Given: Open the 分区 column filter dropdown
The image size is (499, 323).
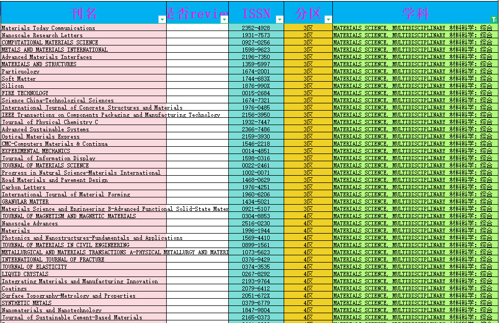Looking at the screenshot, I should (328, 20).
